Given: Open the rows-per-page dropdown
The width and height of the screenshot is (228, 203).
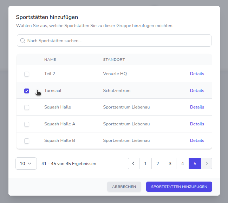Looking at the screenshot, I should point(26,163).
